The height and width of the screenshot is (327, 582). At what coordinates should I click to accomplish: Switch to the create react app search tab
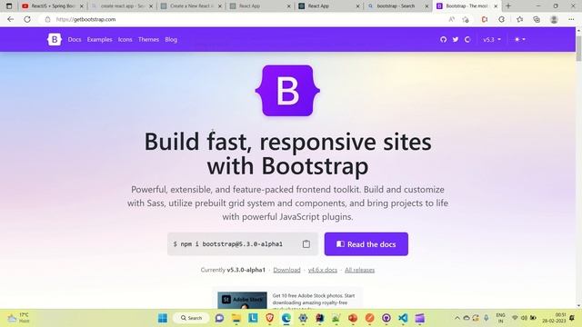(122, 6)
